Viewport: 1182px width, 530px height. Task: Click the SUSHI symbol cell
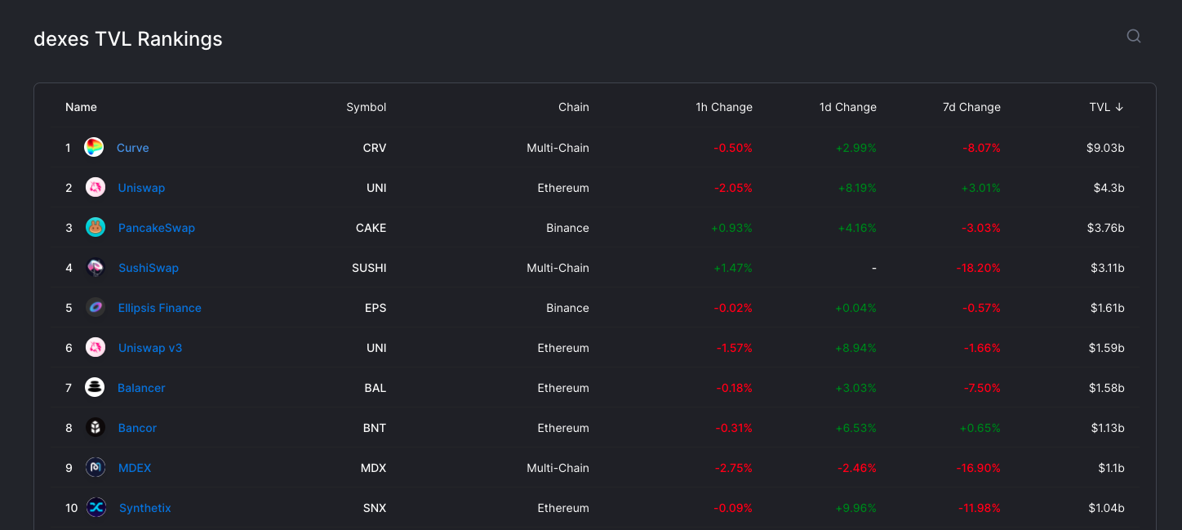[369, 268]
